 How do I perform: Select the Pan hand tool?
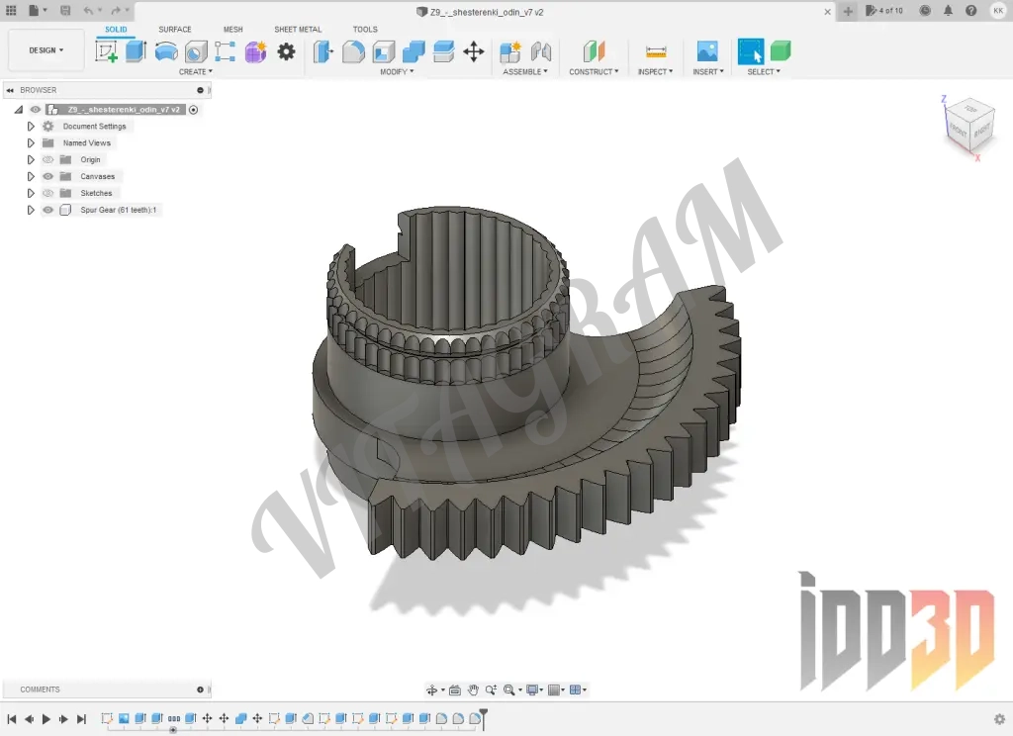473,690
